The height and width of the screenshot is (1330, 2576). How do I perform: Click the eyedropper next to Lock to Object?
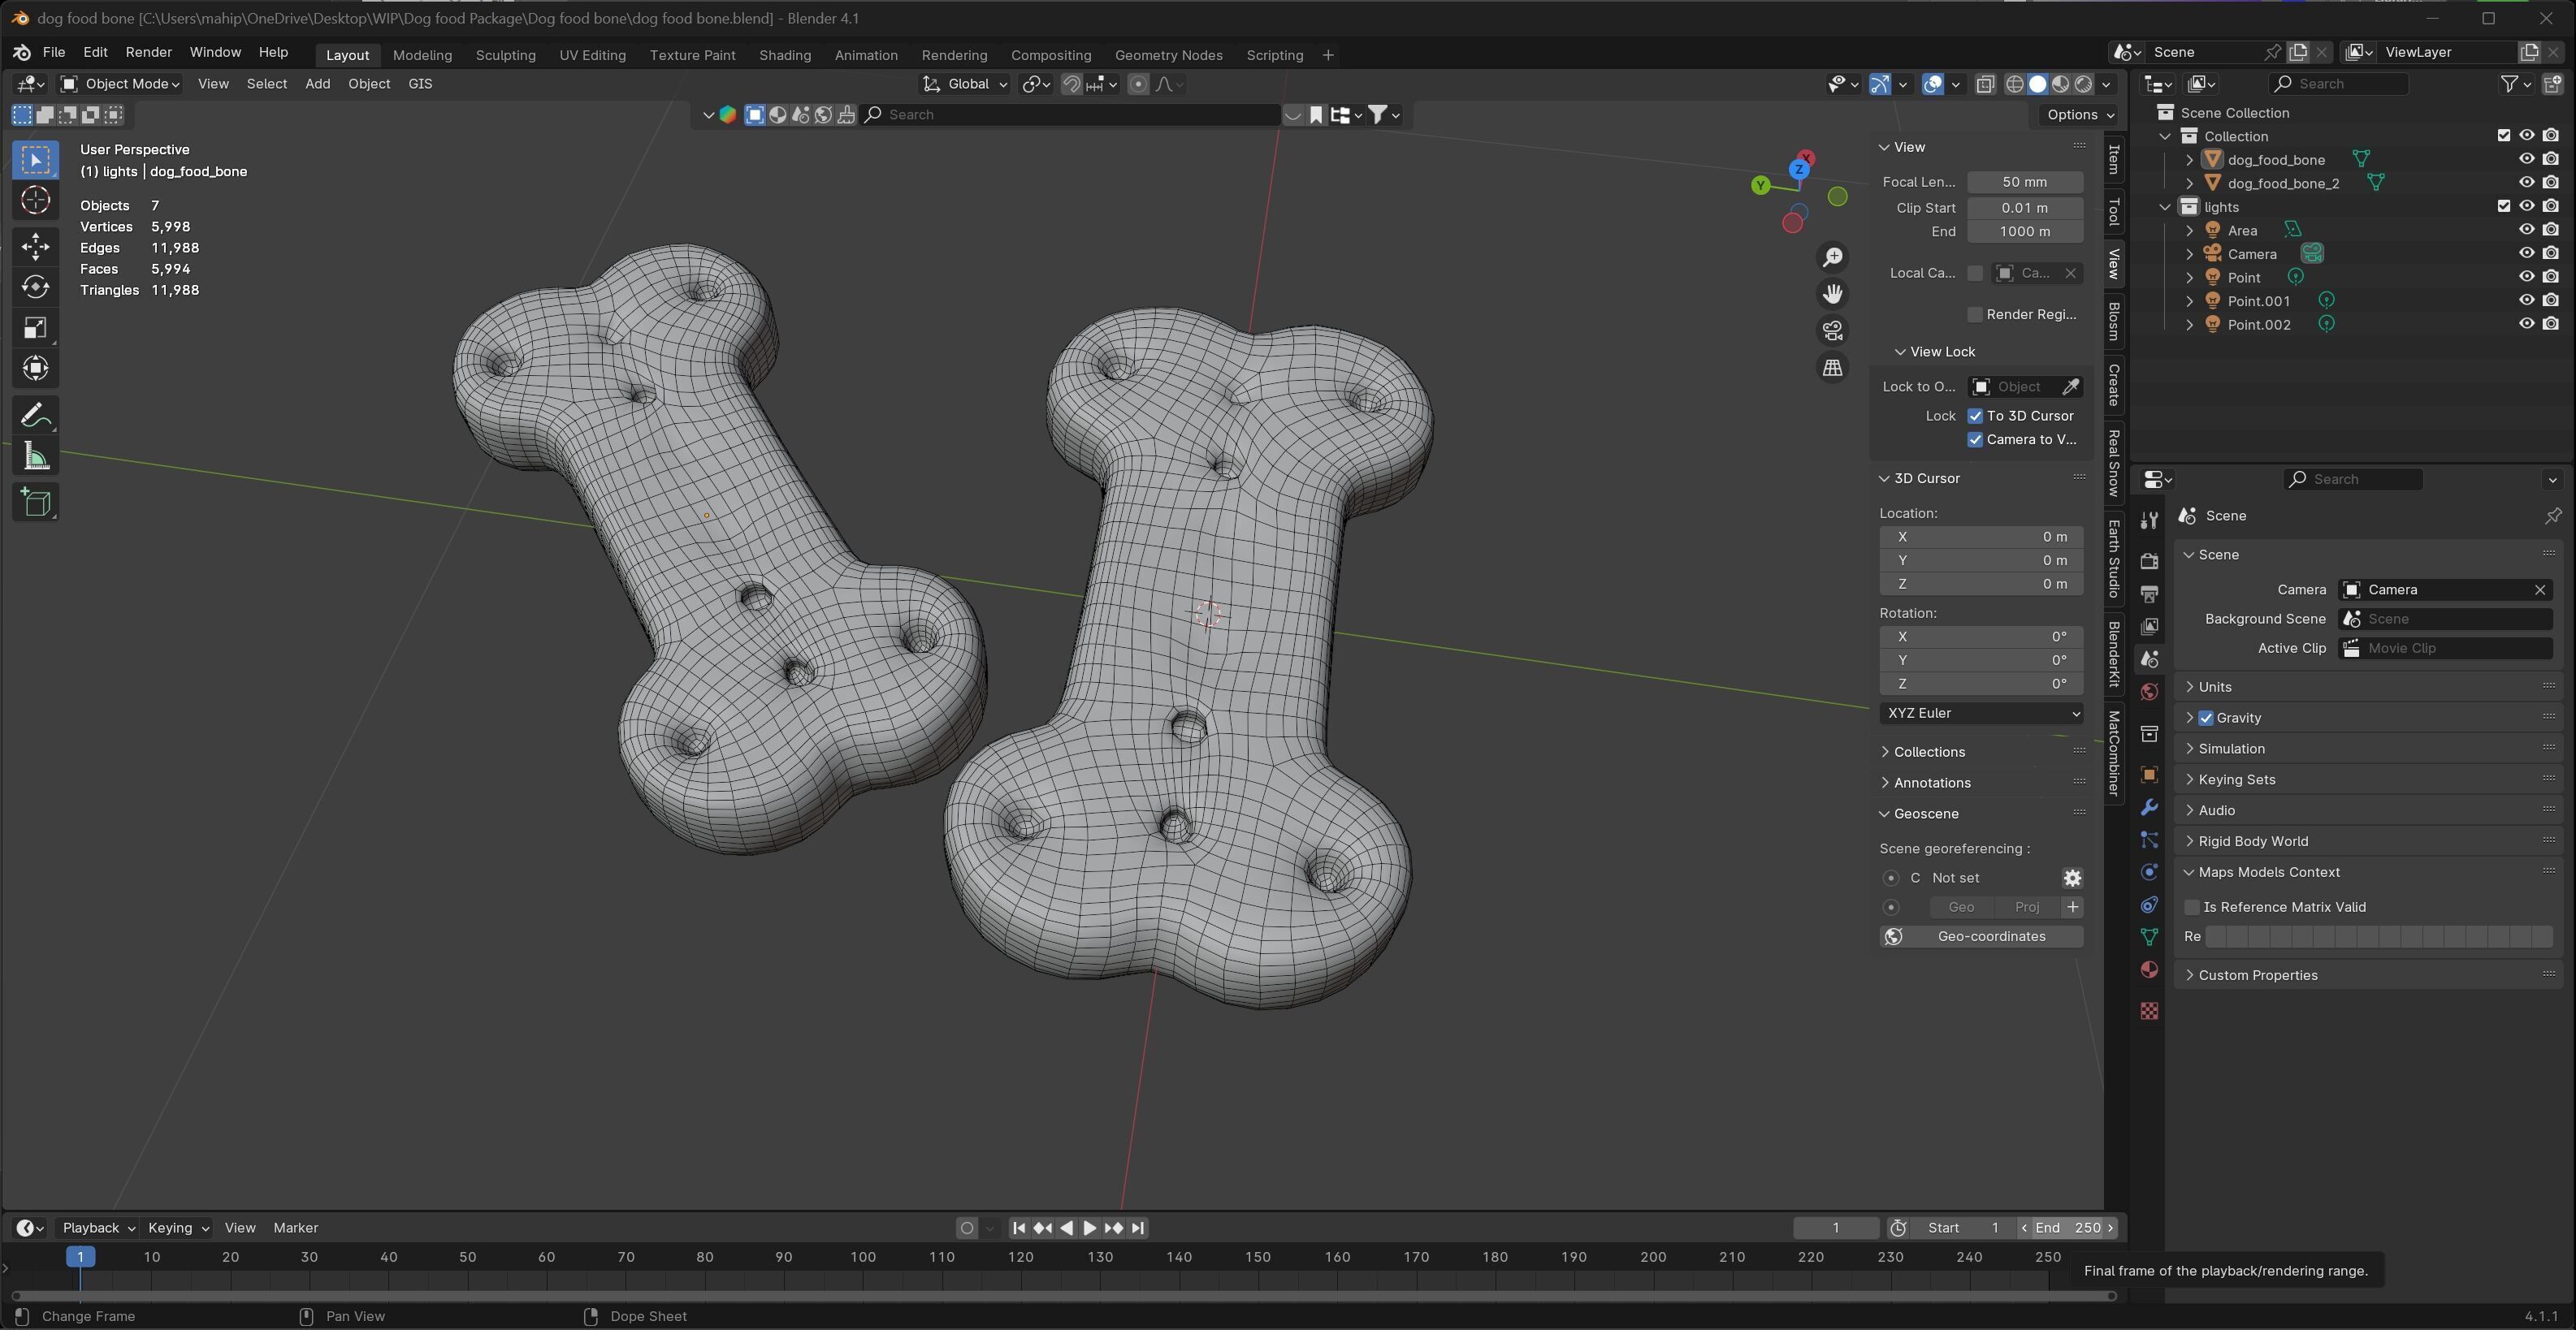(x=2071, y=386)
